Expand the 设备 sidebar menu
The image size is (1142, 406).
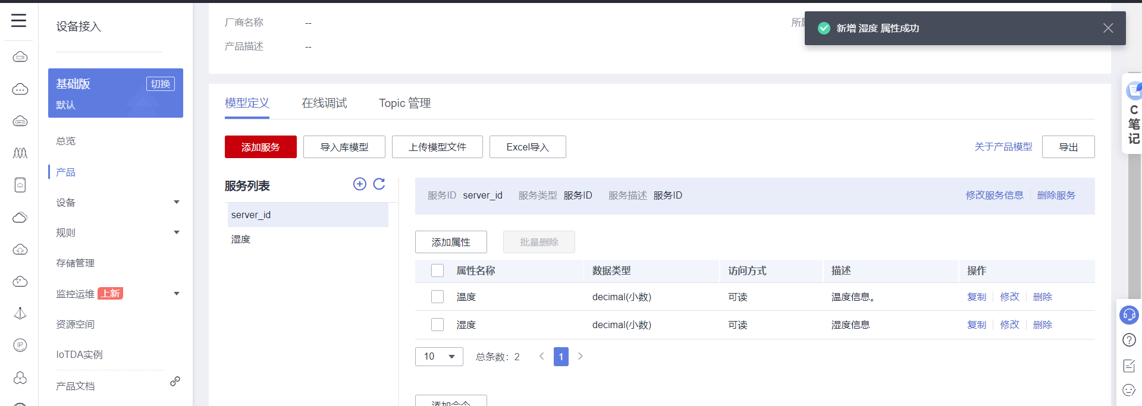point(176,203)
